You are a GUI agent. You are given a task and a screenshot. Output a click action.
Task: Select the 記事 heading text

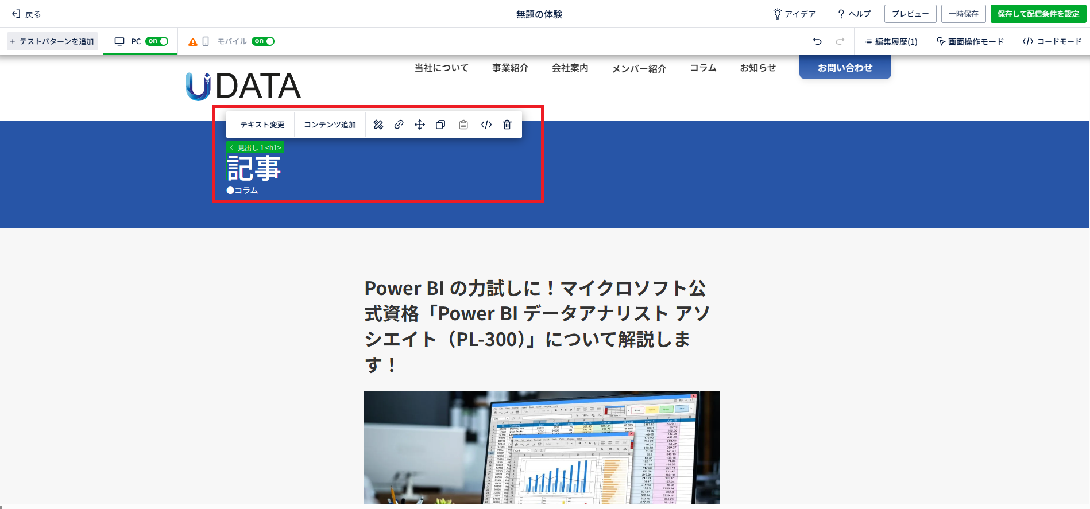pyautogui.click(x=254, y=168)
